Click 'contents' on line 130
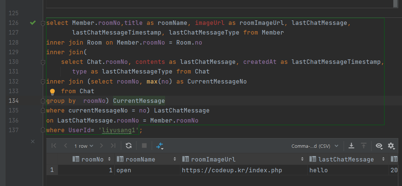This screenshot has width=402, height=186. pyautogui.click(x=150, y=62)
